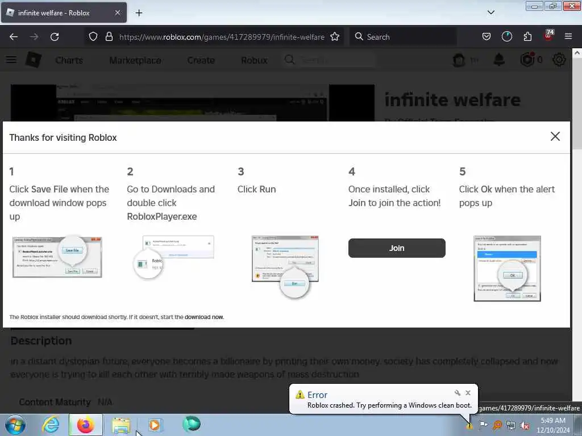Click the Firefox taskbar button
582x436 pixels.
85,425
